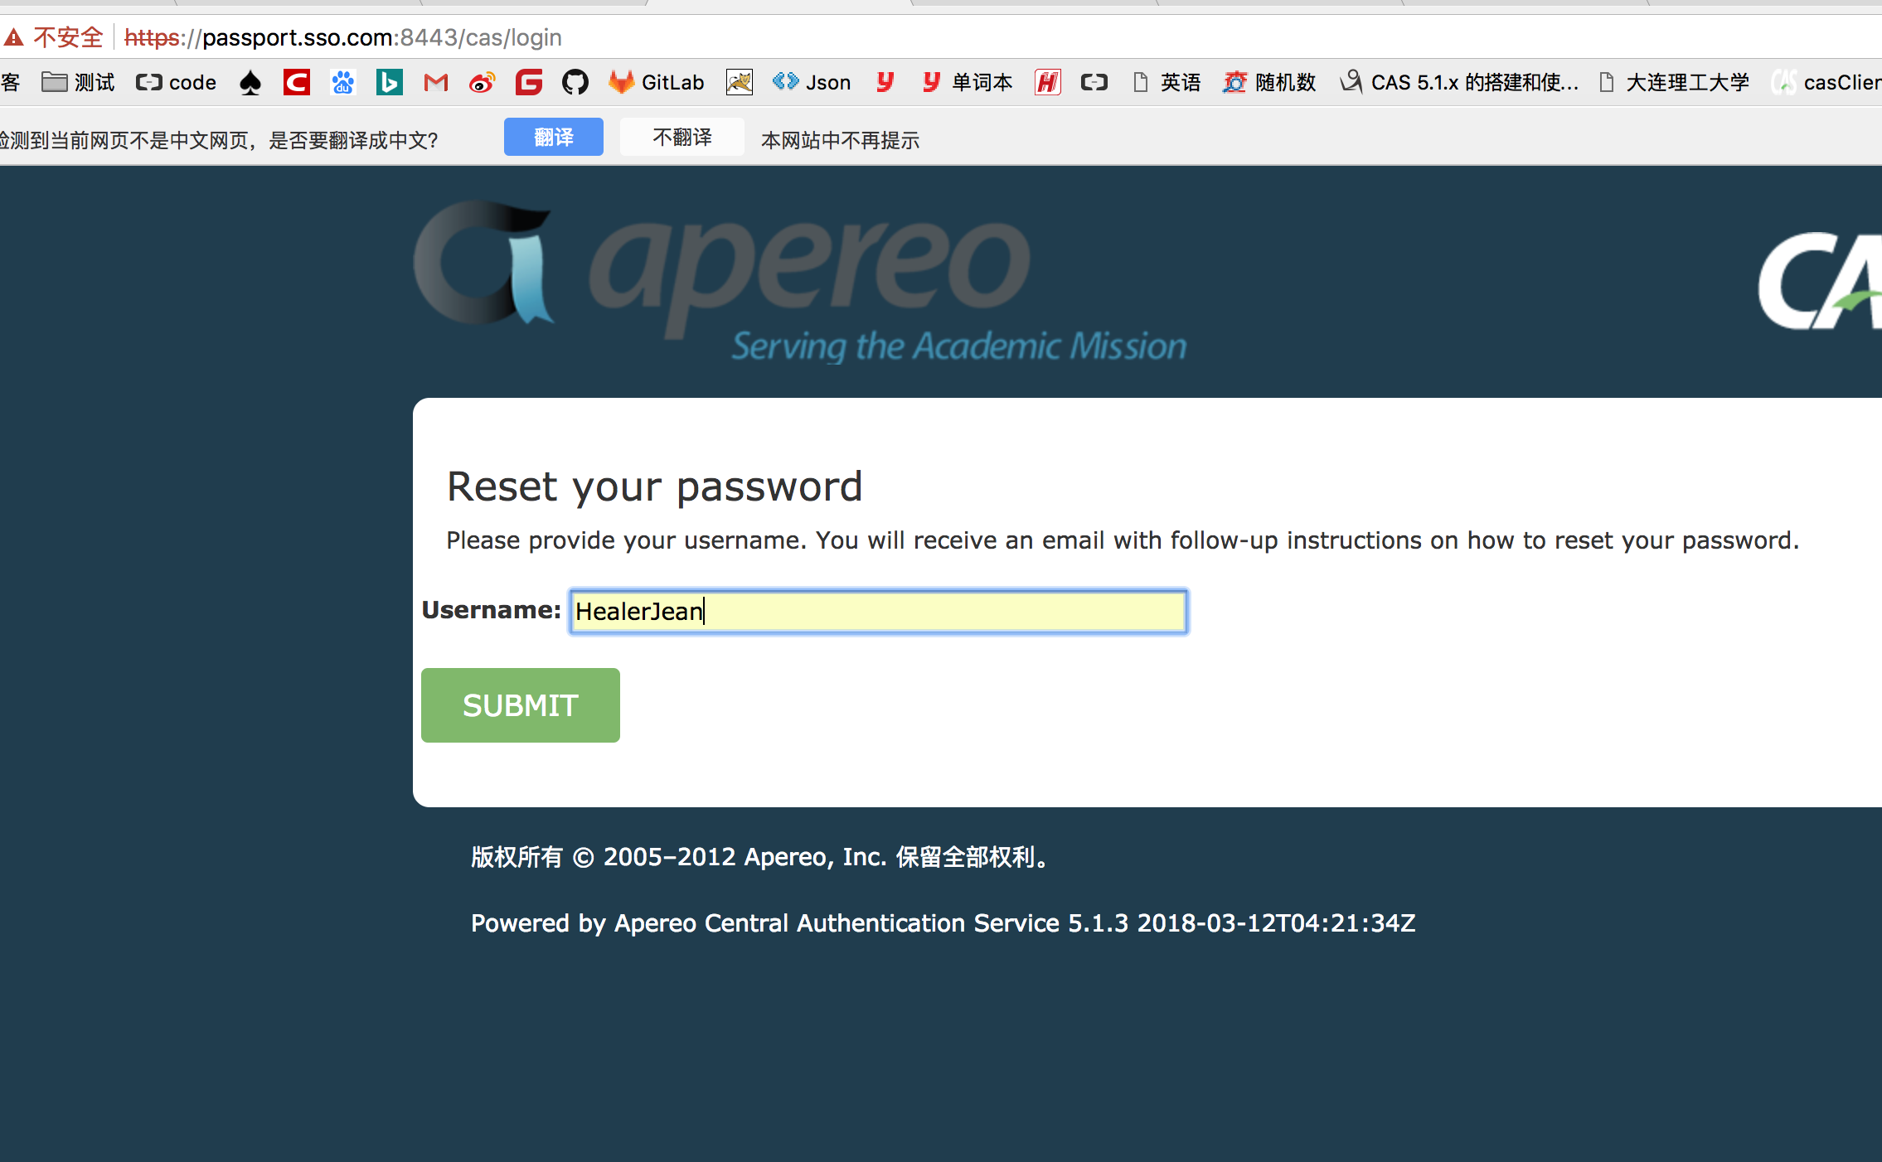This screenshot has width=1882, height=1162.
Task: Open the CAS 5.1.x bookmark
Action: click(1459, 82)
